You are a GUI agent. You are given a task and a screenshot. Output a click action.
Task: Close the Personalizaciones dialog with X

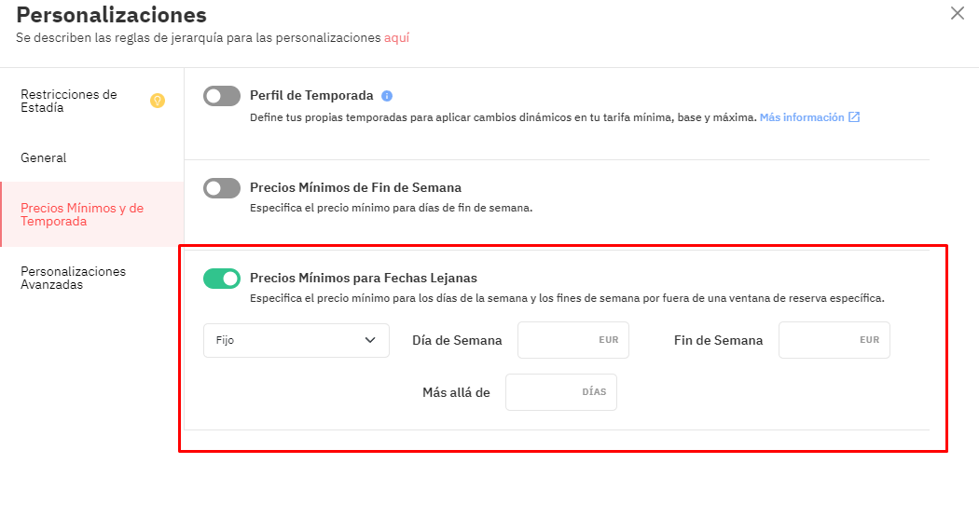(958, 13)
